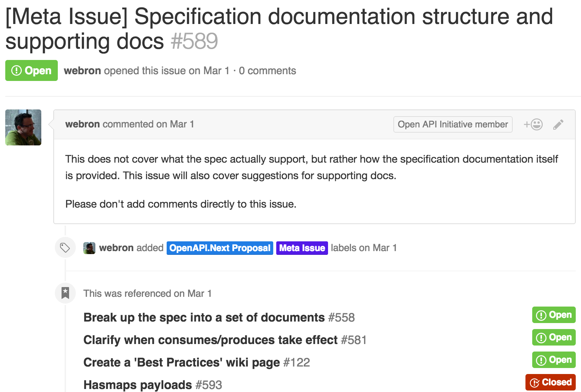Click the Open status badge below the issue title

click(x=31, y=70)
